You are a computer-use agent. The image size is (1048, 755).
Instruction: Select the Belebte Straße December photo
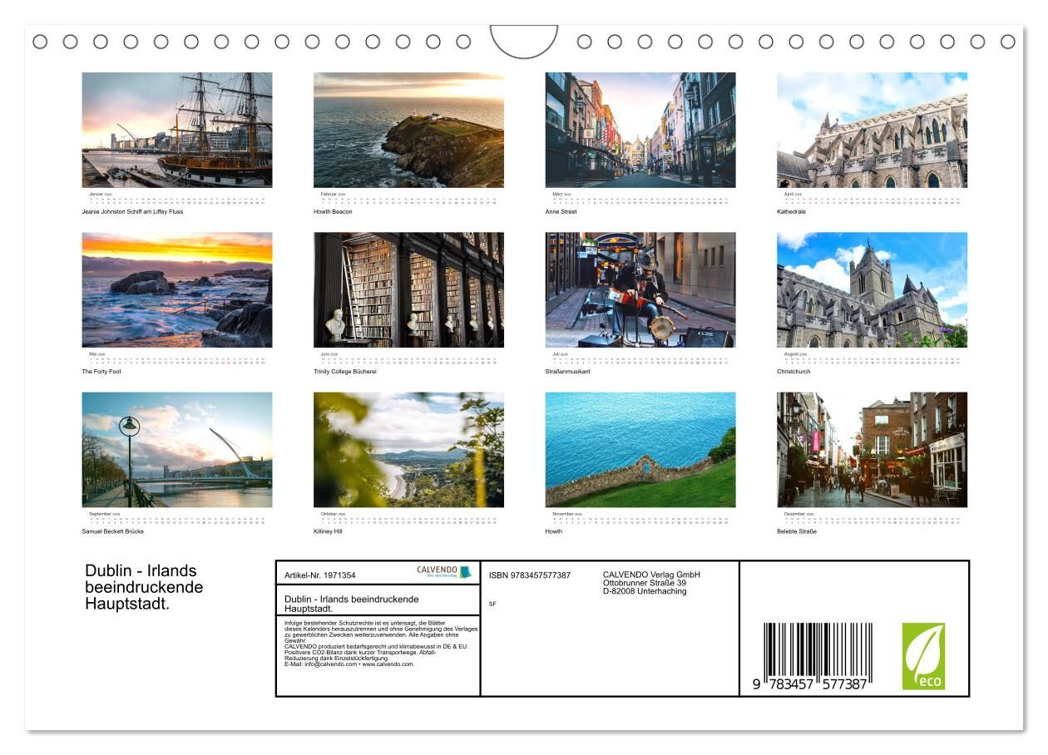point(872,449)
